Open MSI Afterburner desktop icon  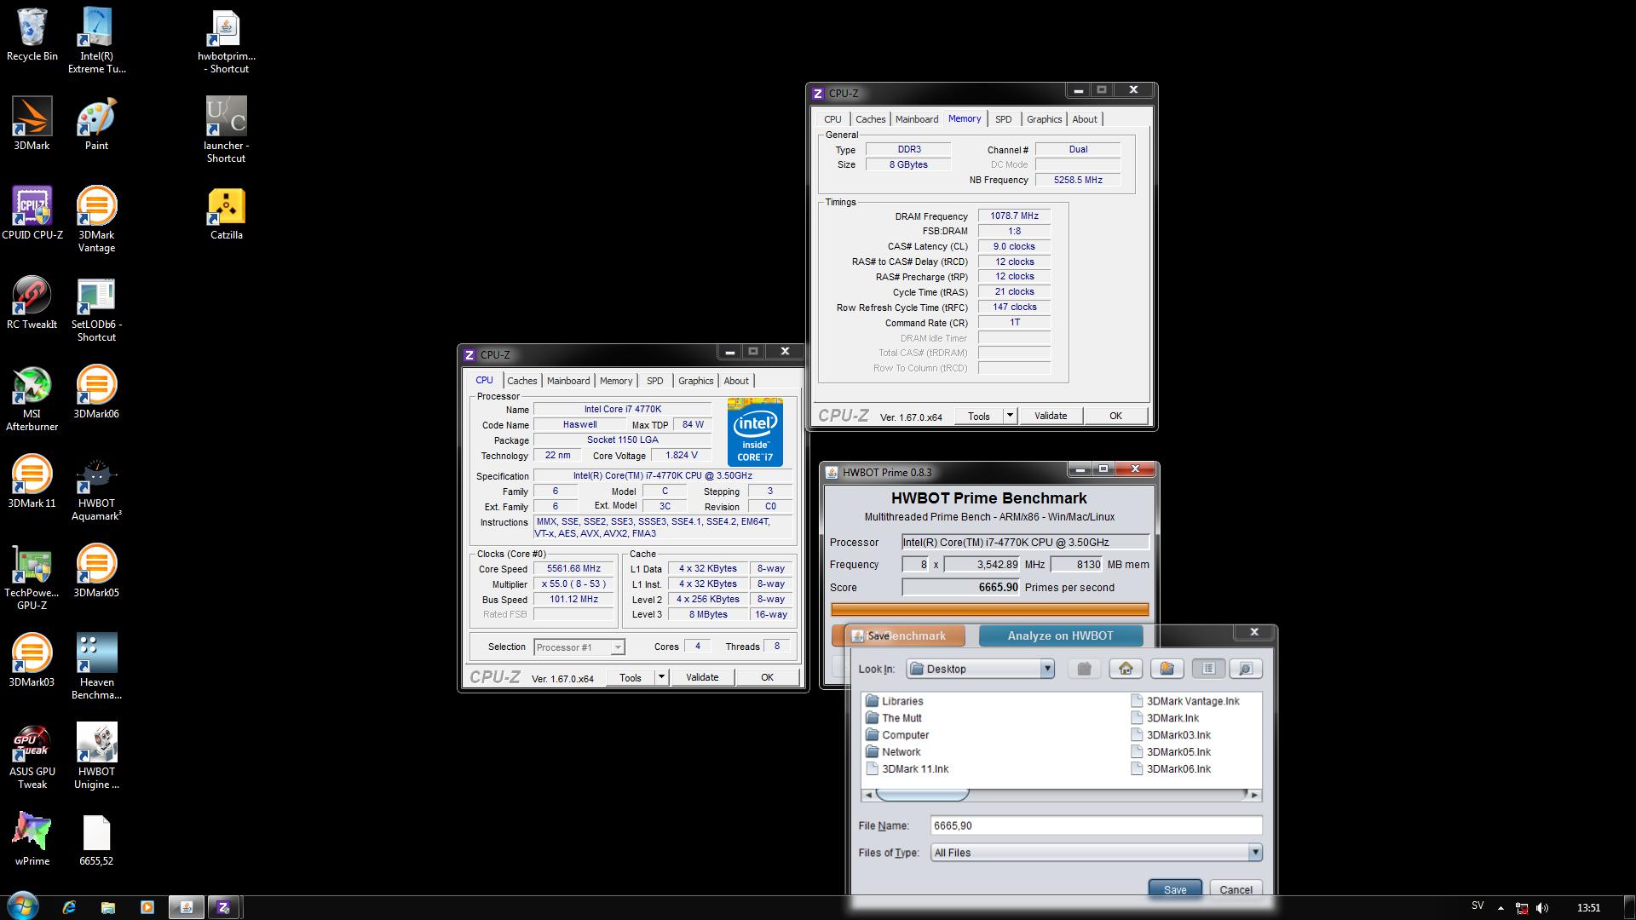[32, 398]
